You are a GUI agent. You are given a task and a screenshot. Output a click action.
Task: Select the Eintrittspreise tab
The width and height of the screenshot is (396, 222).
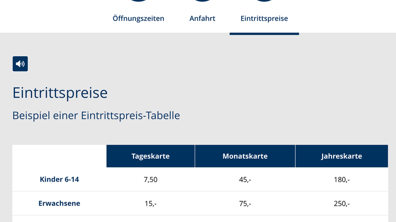coord(264,18)
